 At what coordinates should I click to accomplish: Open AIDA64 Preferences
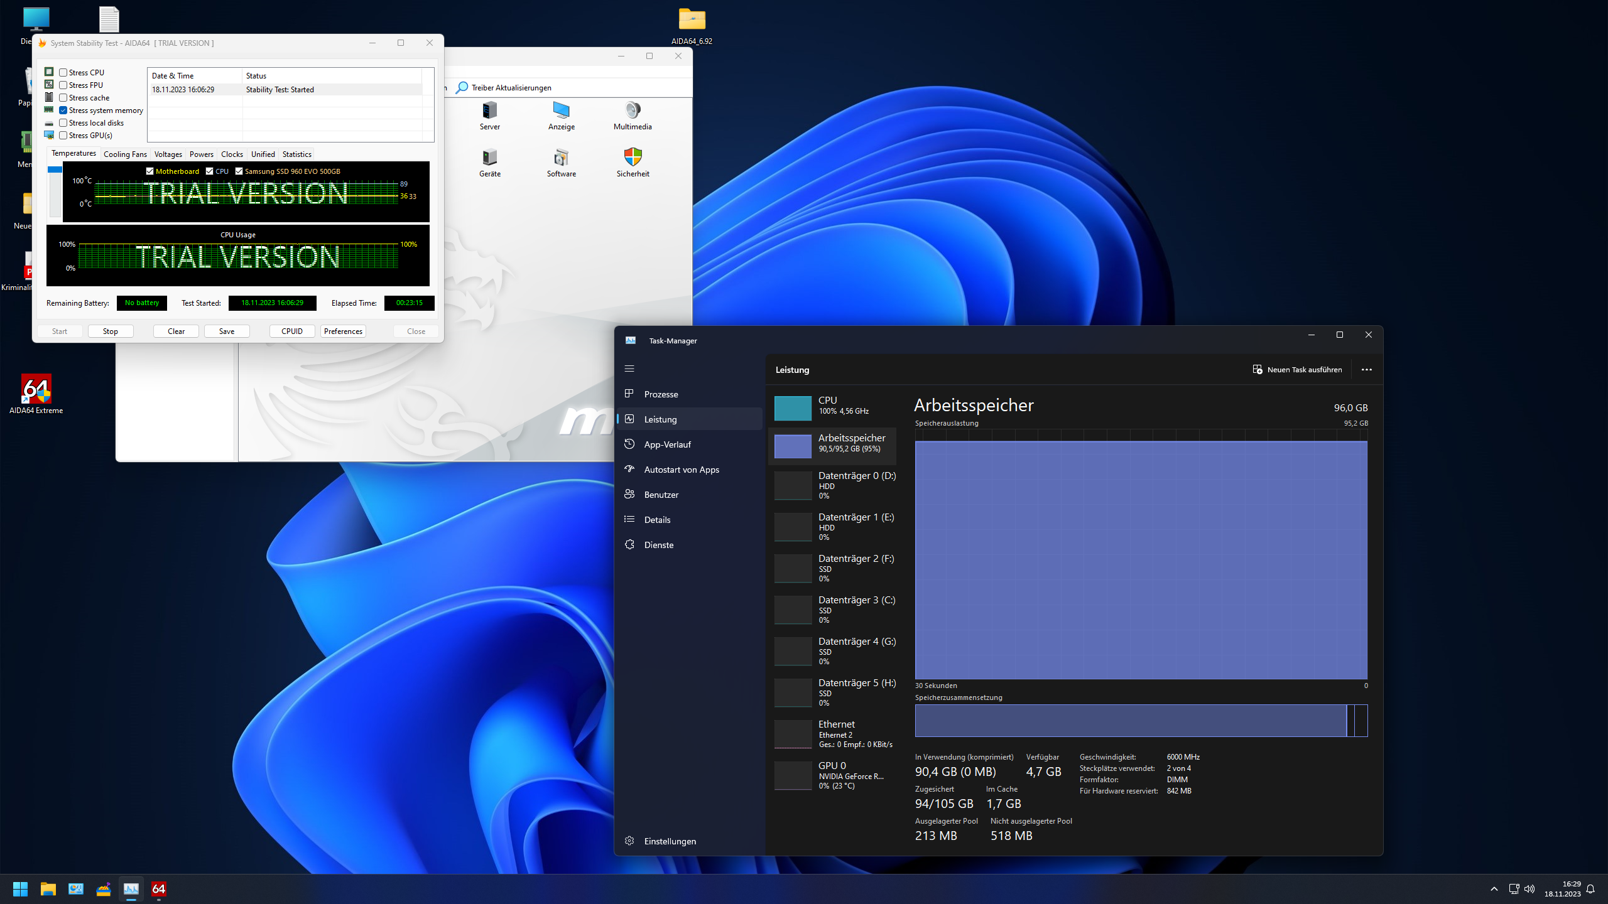coord(343,331)
